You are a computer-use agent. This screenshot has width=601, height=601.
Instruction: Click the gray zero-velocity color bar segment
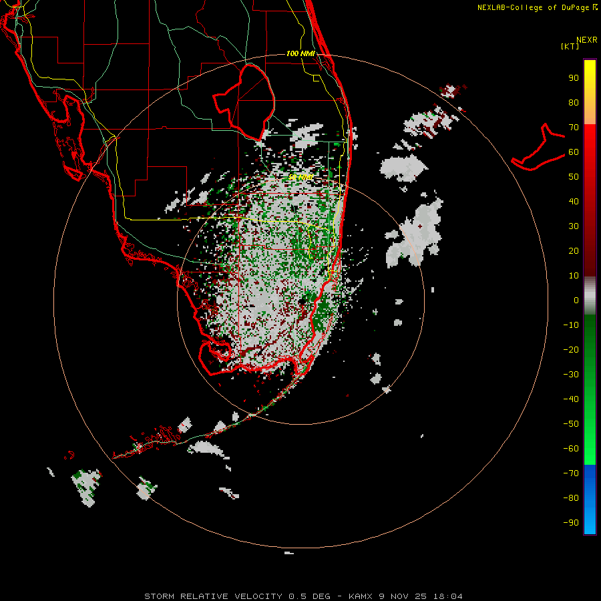coord(590,296)
